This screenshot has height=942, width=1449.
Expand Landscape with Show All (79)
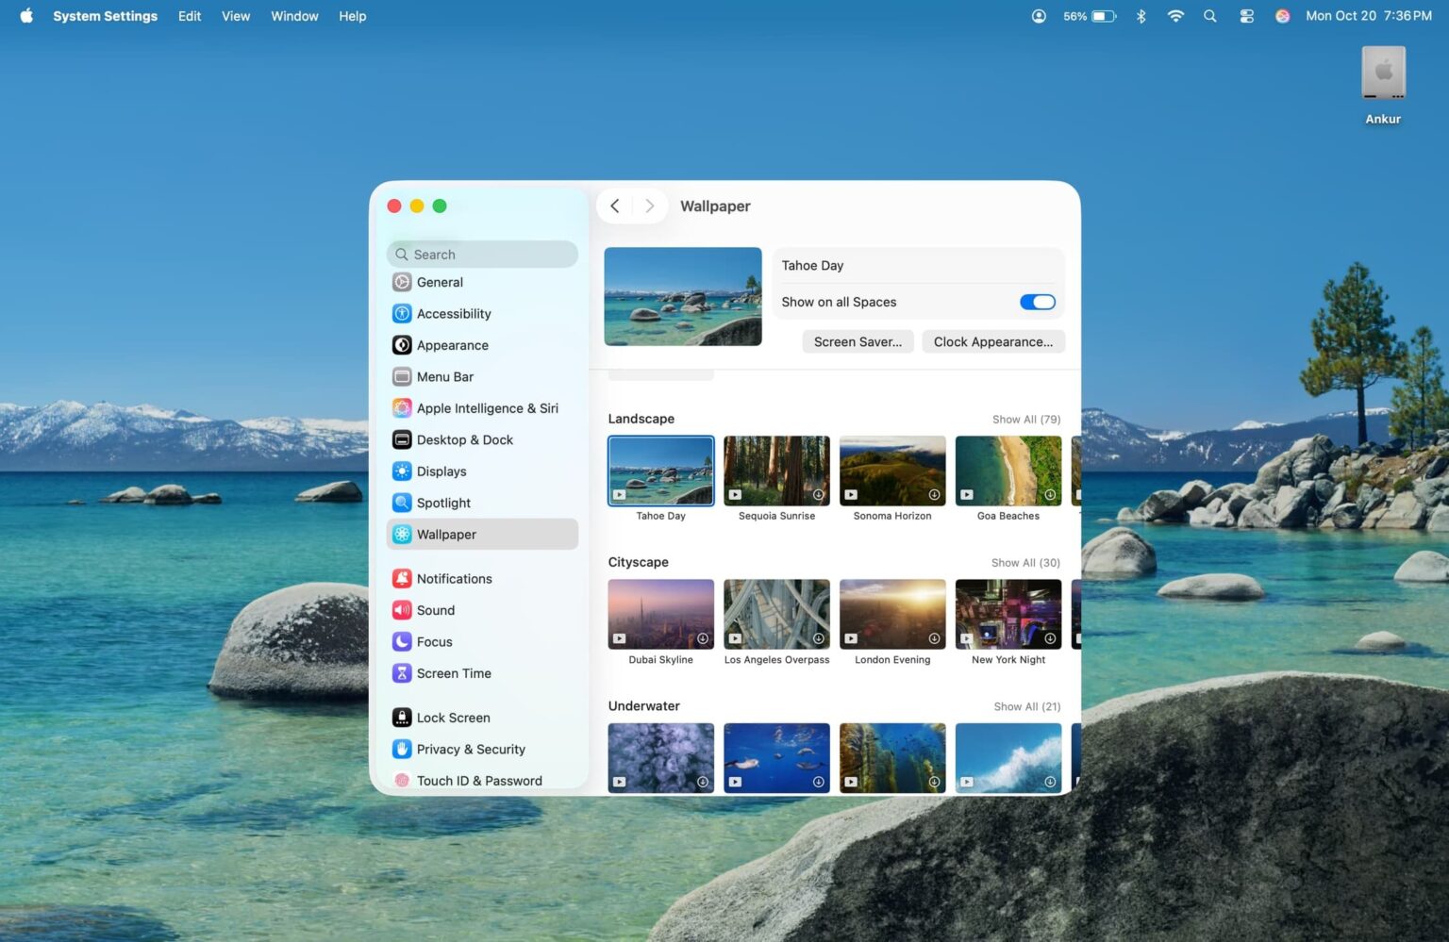[1025, 420]
